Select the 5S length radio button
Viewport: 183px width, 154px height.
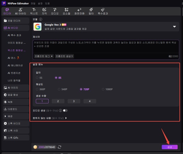coord(37,78)
